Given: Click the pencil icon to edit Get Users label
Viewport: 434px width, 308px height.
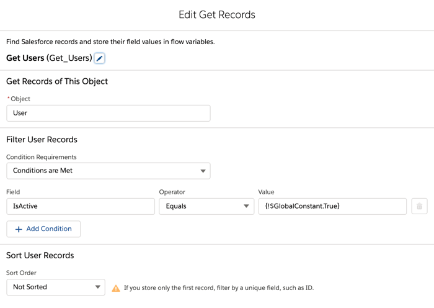Looking at the screenshot, I should (99, 58).
